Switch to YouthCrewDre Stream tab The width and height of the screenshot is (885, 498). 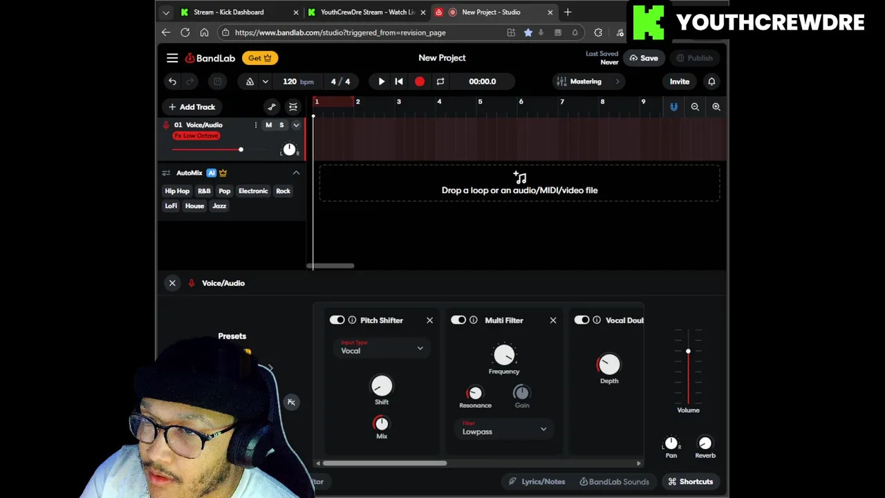point(366,12)
